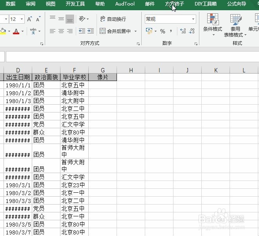Switch to the 数据 tab
This screenshot has width=259, height=236.
11,4
